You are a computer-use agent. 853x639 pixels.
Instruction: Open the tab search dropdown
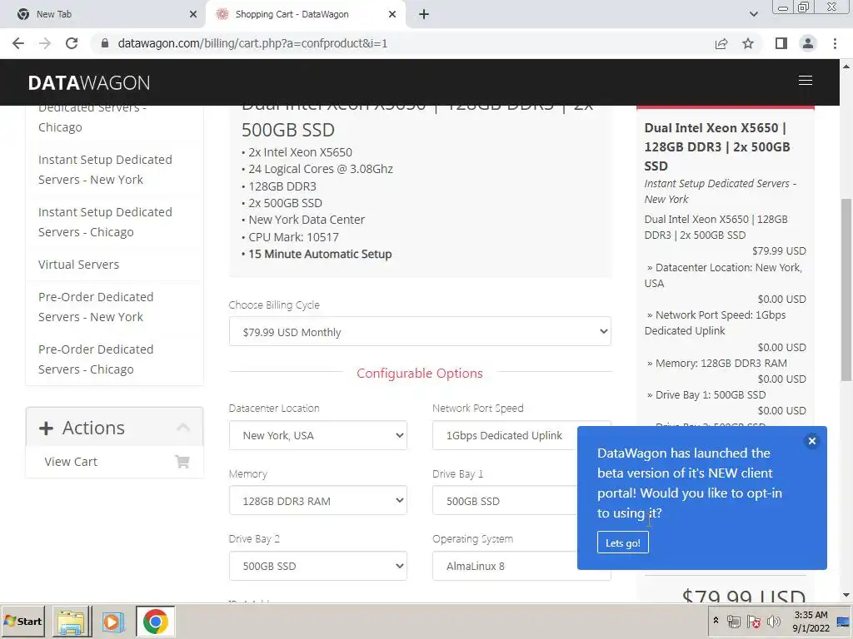(x=753, y=14)
